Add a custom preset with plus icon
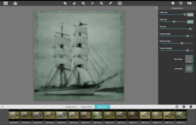The width and height of the screenshot is (196, 125). pos(184,107)
